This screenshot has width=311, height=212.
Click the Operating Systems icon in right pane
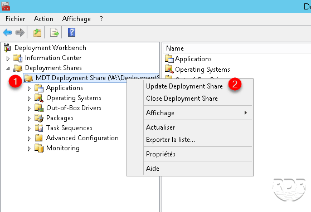[169, 69]
